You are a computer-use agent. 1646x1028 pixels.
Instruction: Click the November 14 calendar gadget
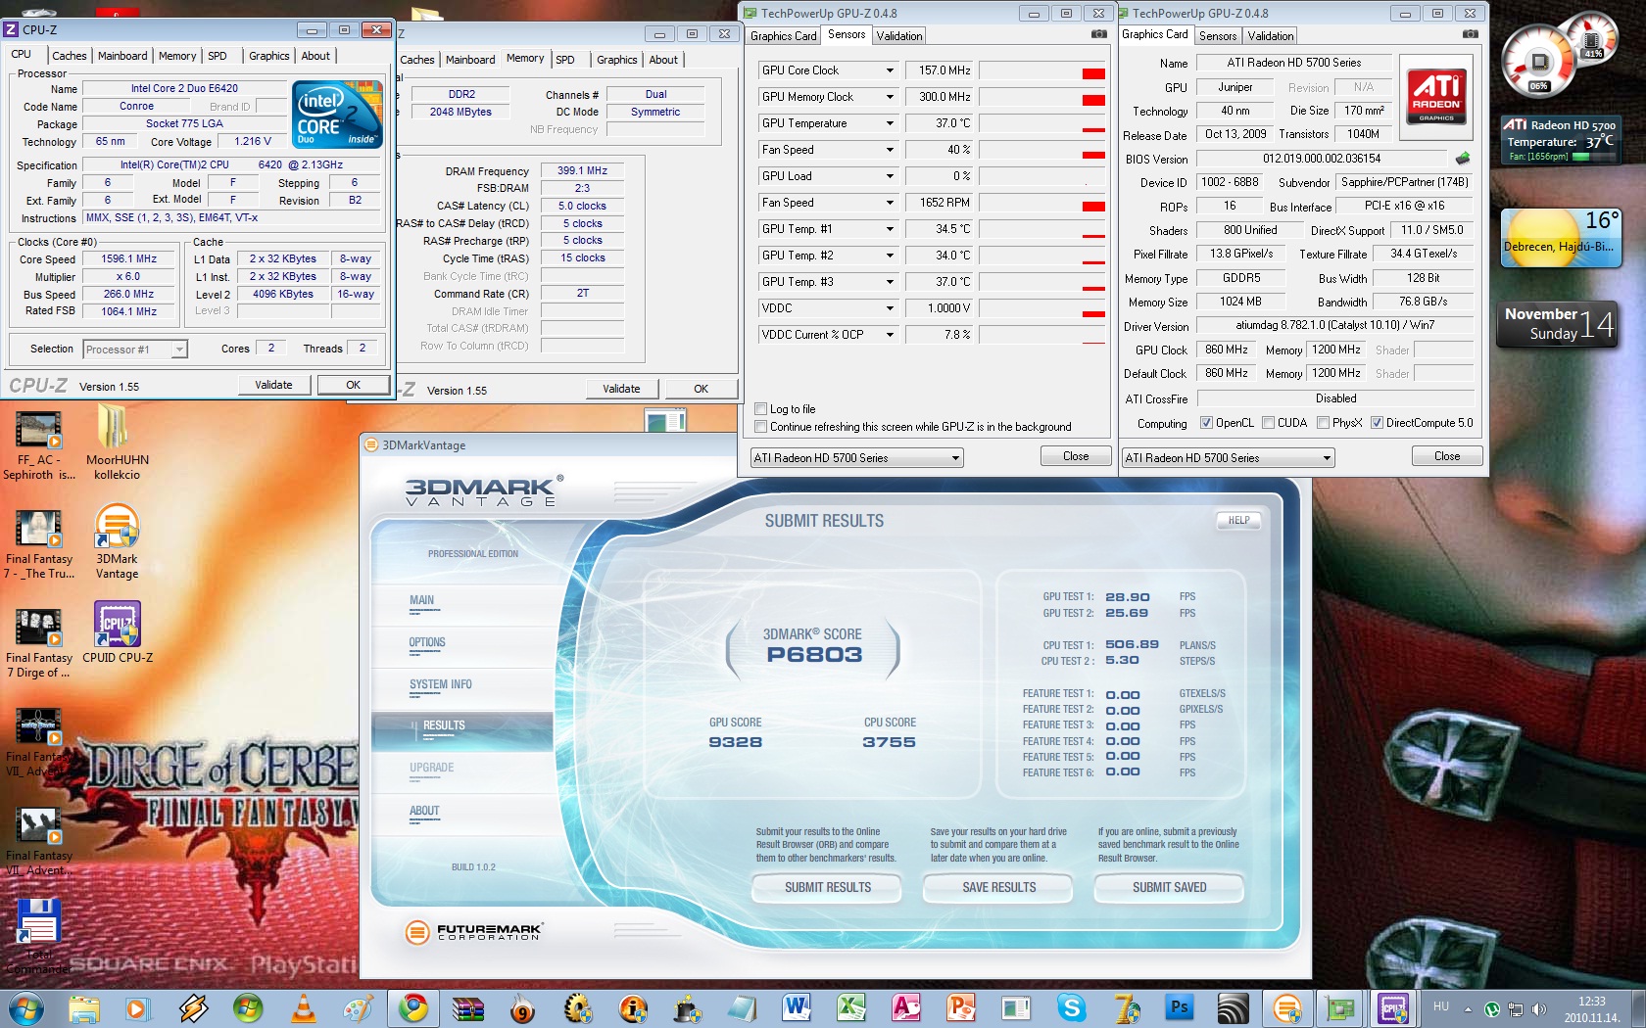coord(1558,325)
